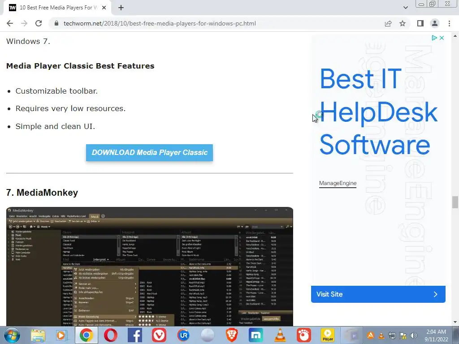Click the grey sphere taskbar icon
This screenshot has width=459, height=344.
pos(208,335)
